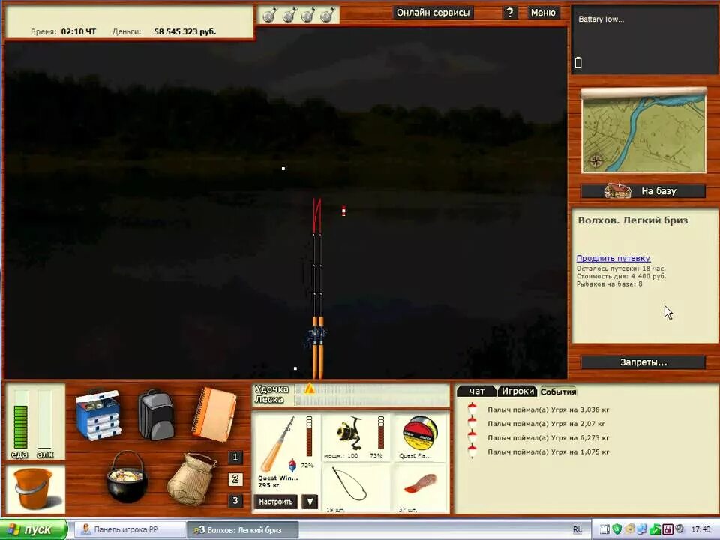Open the gray backpack inventory

[x=156, y=415]
